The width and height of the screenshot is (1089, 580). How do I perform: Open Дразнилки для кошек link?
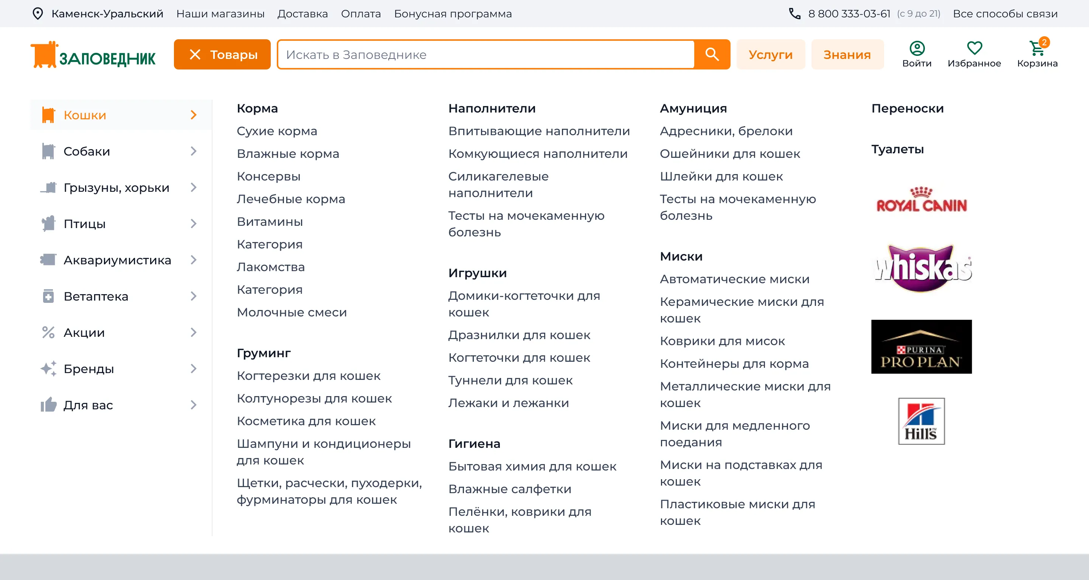[519, 335]
